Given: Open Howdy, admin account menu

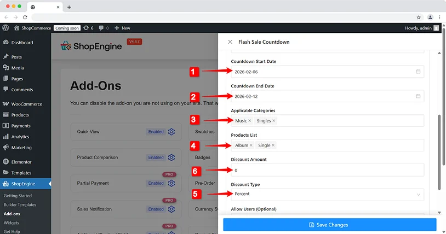Looking at the screenshot, I should [x=422, y=28].
